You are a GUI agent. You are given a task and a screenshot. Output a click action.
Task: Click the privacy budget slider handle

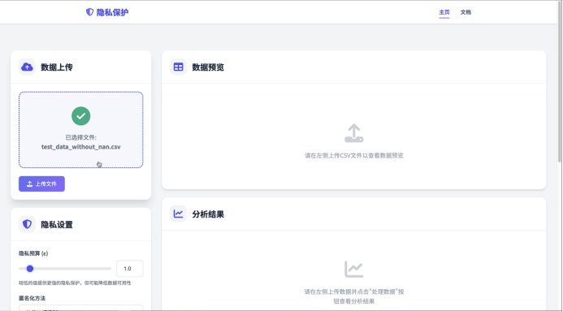pos(30,268)
